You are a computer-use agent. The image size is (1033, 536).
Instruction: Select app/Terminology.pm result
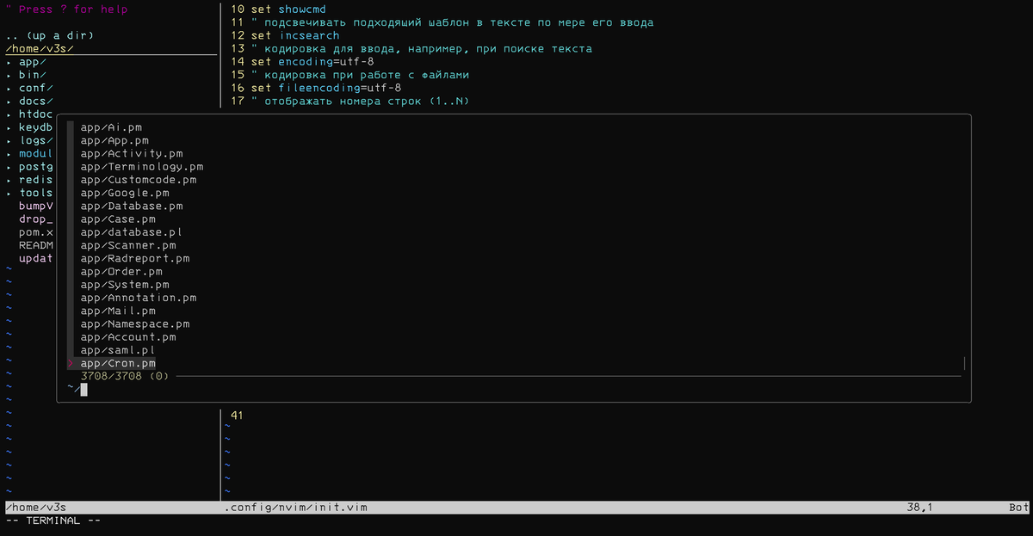coord(142,167)
